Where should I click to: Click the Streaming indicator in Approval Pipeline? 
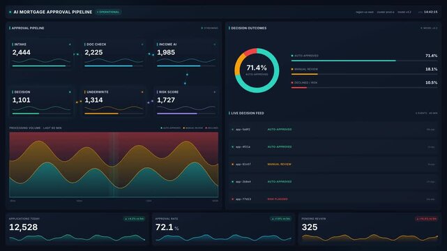pyautogui.click(x=209, y=28)
